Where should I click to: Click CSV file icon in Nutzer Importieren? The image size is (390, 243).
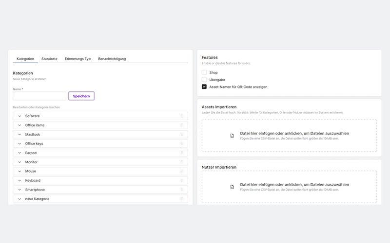click(x=232, y=187)
